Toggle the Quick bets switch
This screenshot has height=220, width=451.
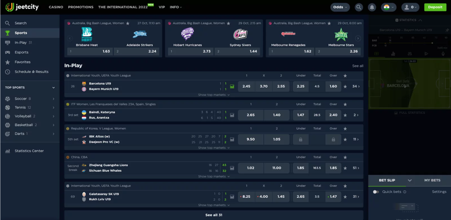click(376, 192)
